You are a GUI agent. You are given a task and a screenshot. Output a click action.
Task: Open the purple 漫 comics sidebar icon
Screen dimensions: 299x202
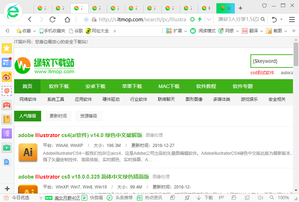click(x=7, y=133)
